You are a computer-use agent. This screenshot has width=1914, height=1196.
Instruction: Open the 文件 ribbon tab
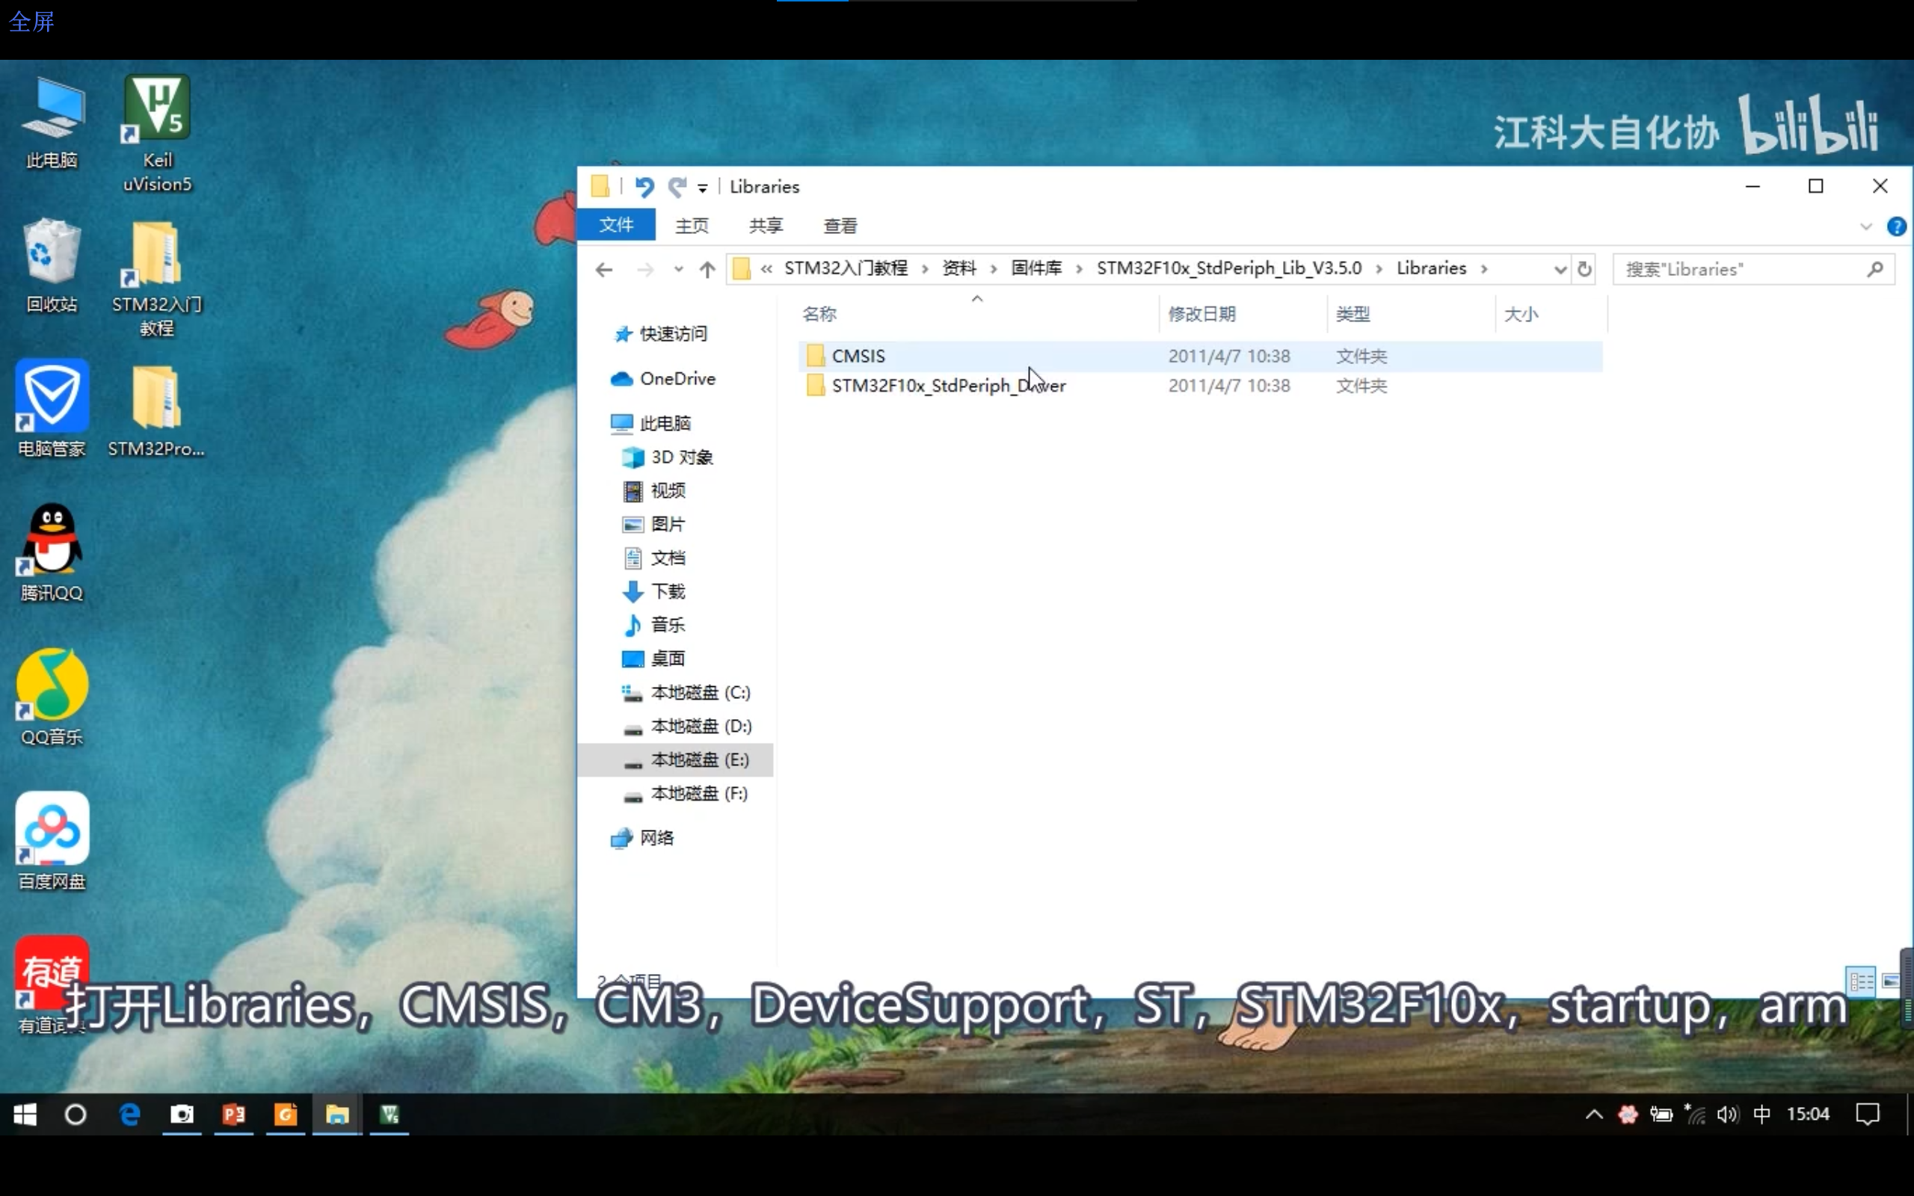615,226
